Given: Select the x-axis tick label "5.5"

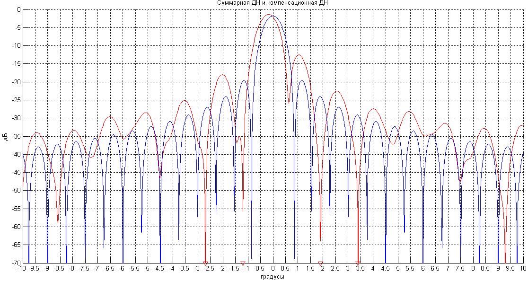Looking at the screenshot, I should point(410,269).
